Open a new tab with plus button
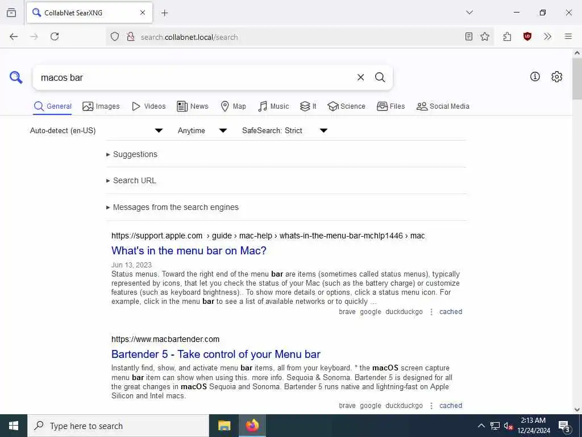 (164, 13)
